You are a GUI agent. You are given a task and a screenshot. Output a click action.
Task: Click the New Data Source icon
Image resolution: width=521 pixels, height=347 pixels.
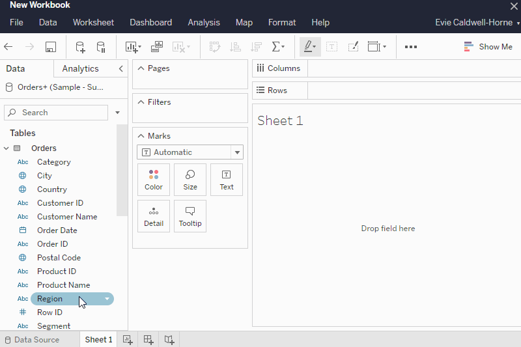pos(80,47)
